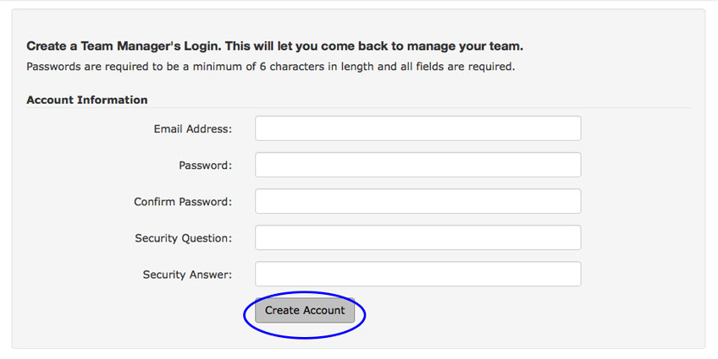718x359 pixels.
Task: Click into the Security Question field
Action: (418, 237)
